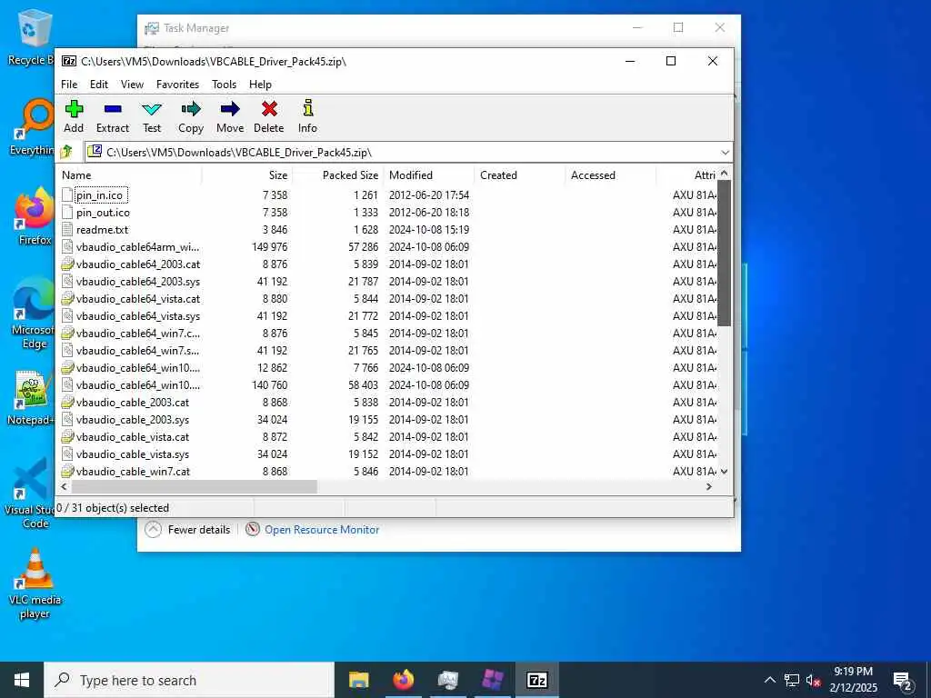Select the readme.txt file icon
The image size is (931, 698).
pos(67,230)
